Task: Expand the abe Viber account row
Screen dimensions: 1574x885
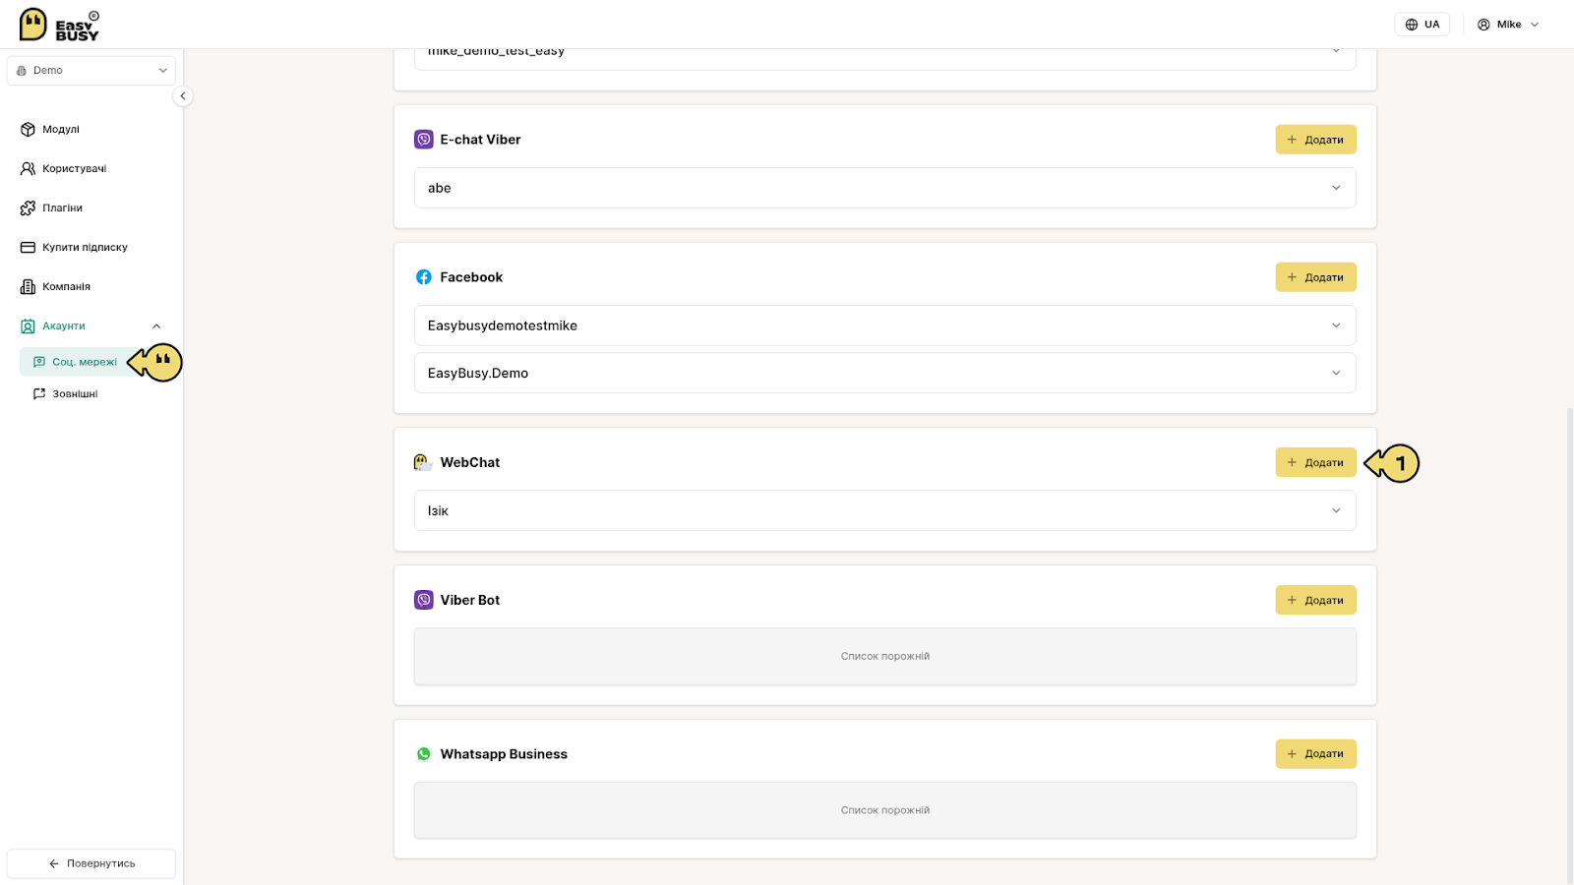Action: pyautogui.click(x=885, y=188)
